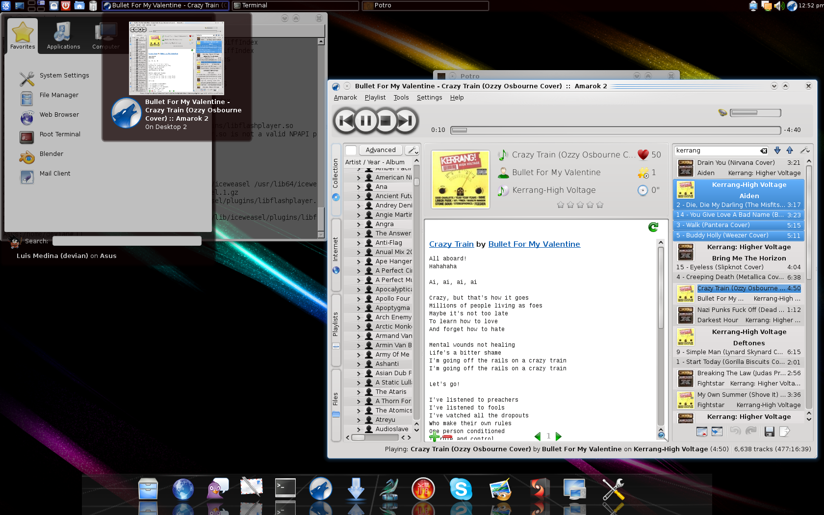Click the red heart score icon
824x515 pixels.
pos(643,155)
